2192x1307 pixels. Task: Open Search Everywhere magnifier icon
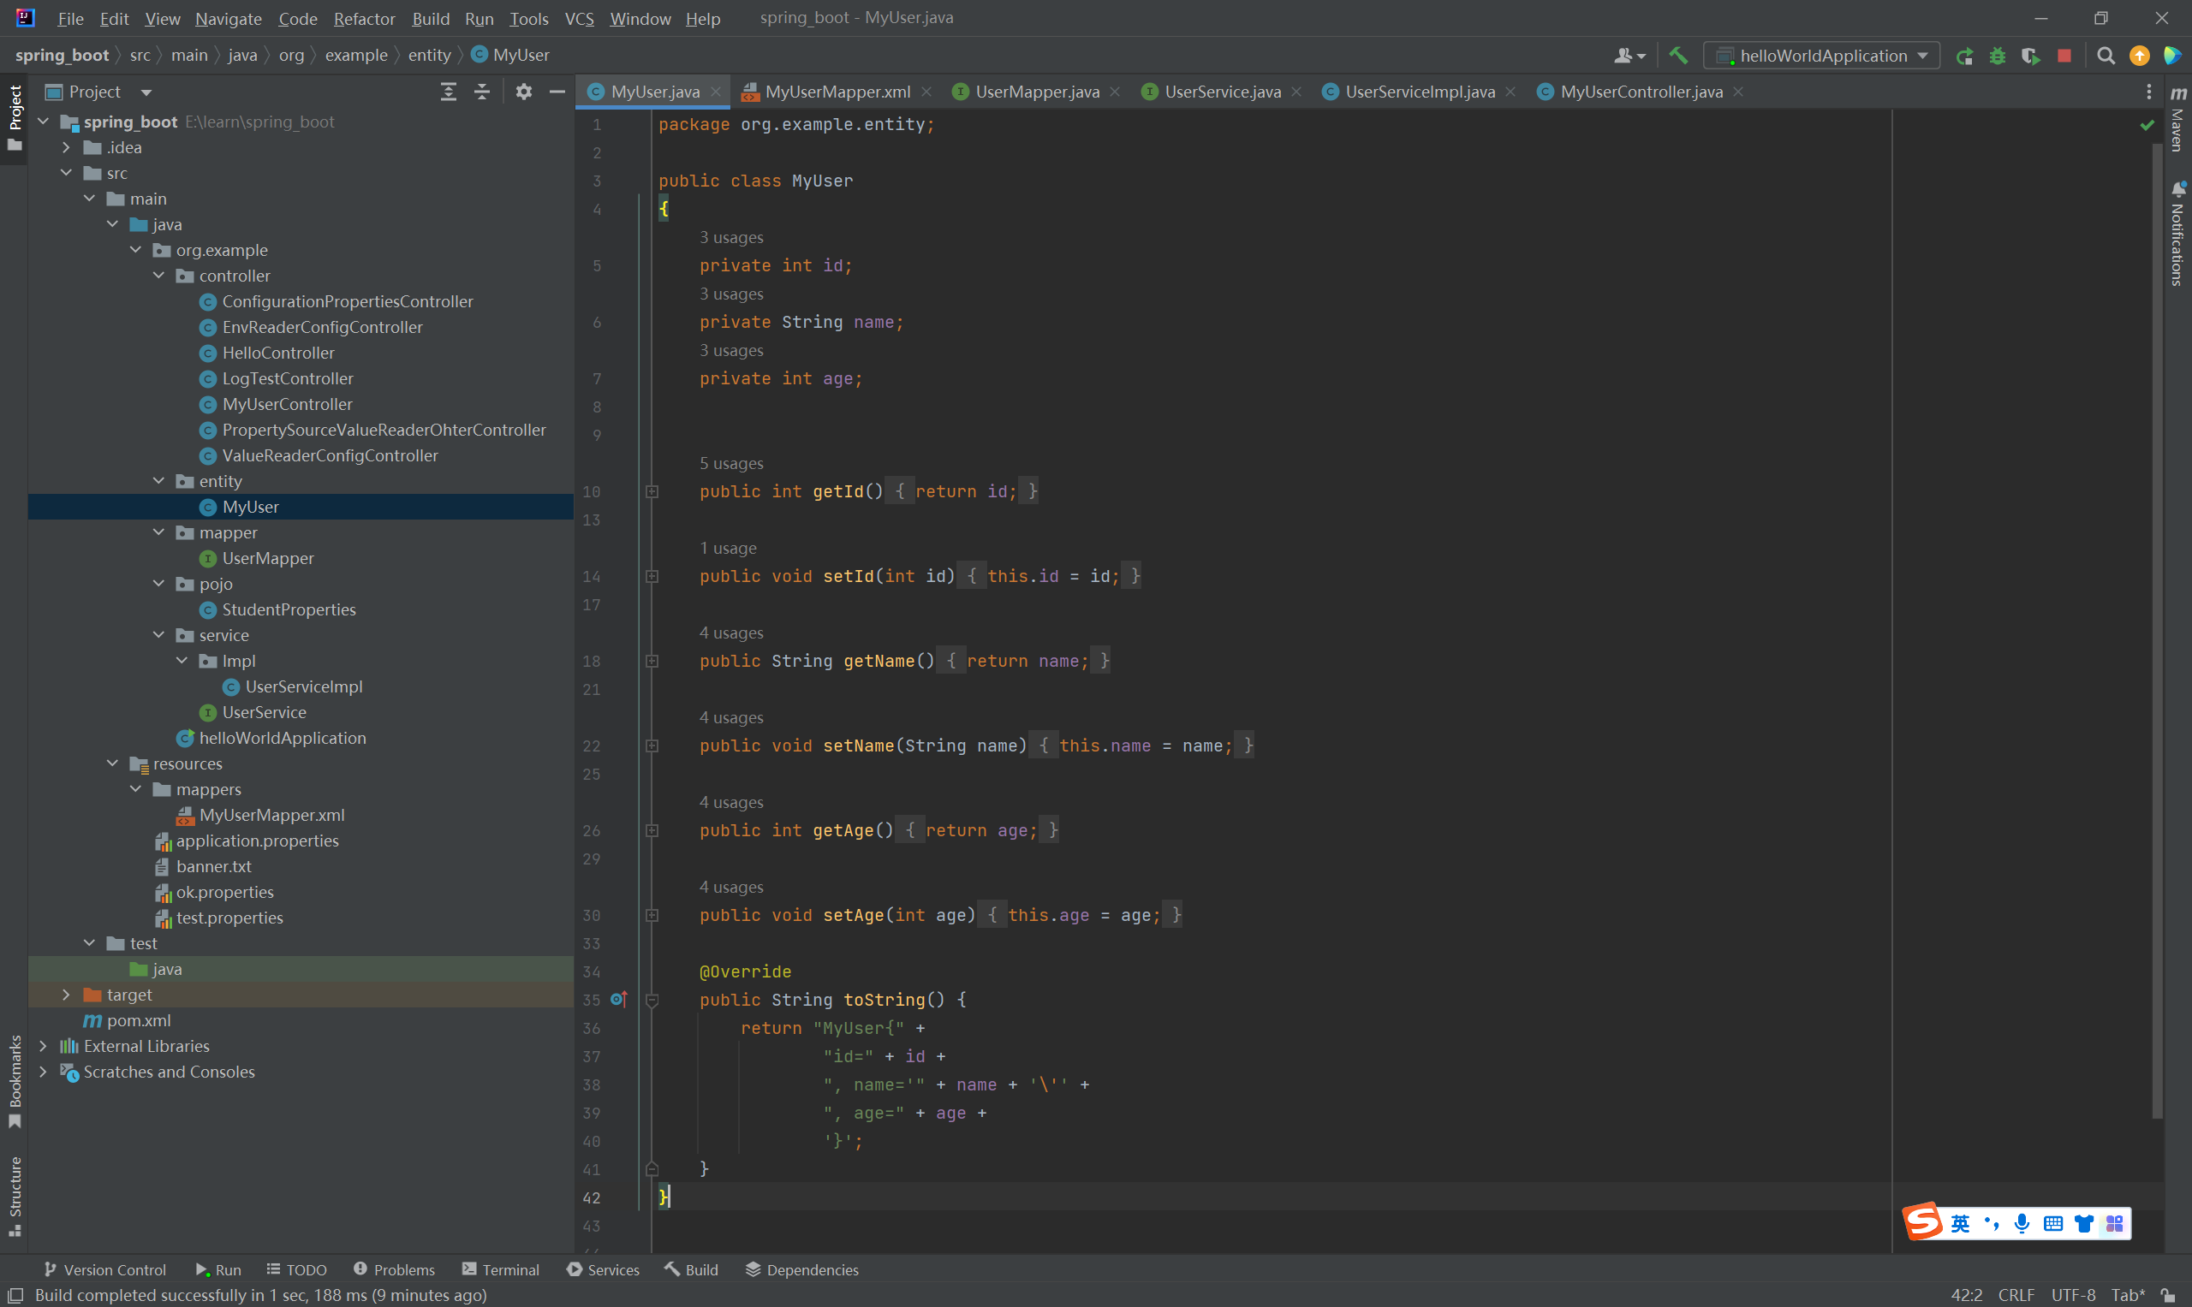(2106, 56)
